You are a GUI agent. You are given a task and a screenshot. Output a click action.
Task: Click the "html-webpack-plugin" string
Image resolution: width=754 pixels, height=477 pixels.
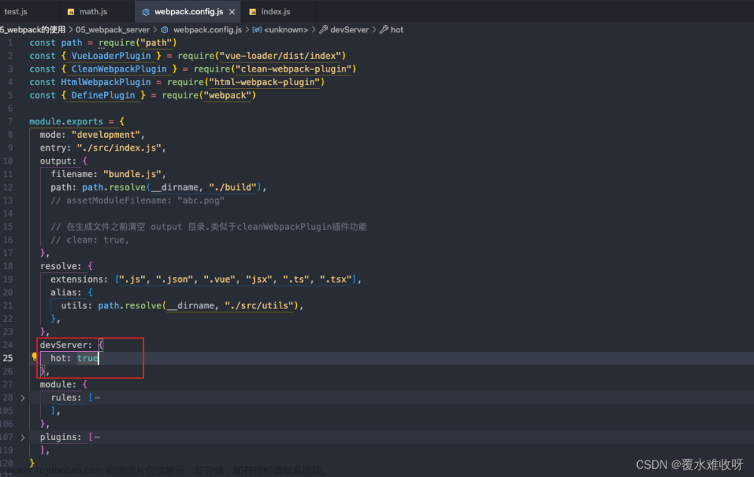pyautogui.click(x=265, y=82)
